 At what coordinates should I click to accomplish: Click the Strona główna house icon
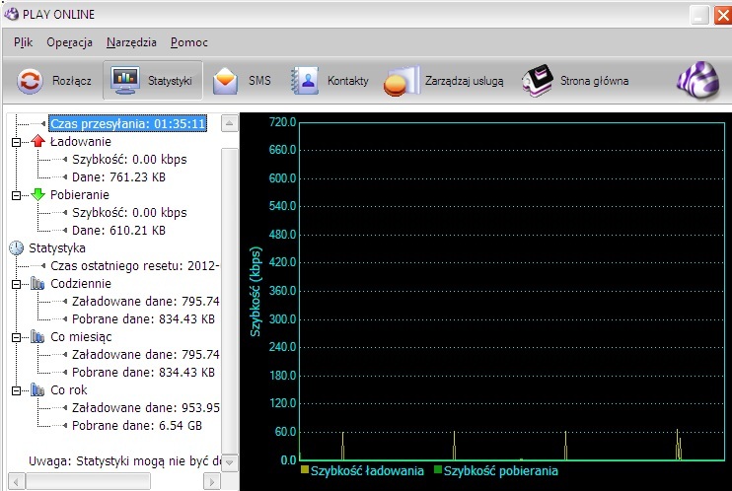(538, 81)
